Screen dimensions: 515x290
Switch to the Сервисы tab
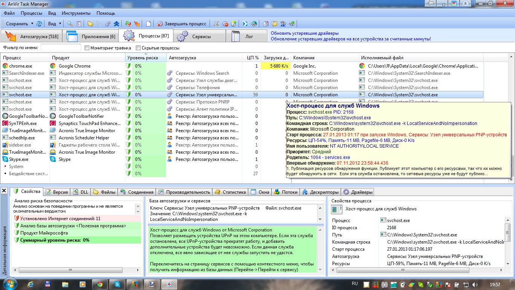[x=199, y=37]
